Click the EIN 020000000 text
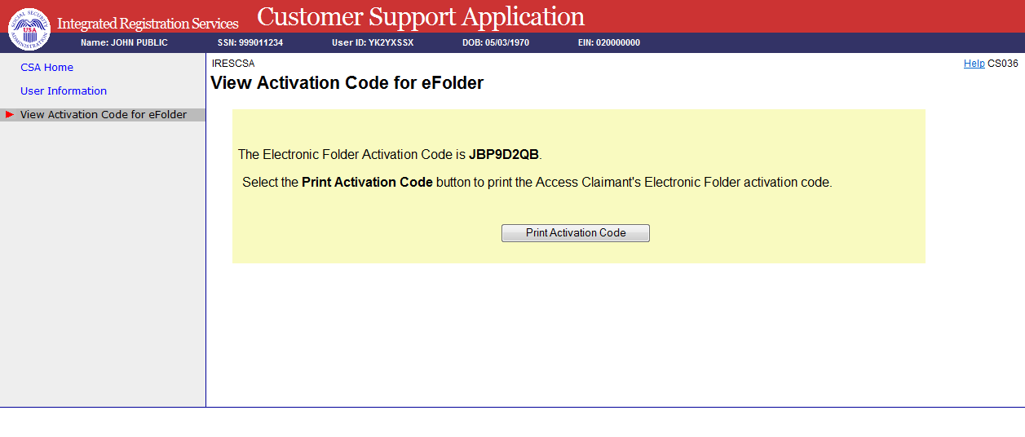1025x437 pixels. pos(607,42)
